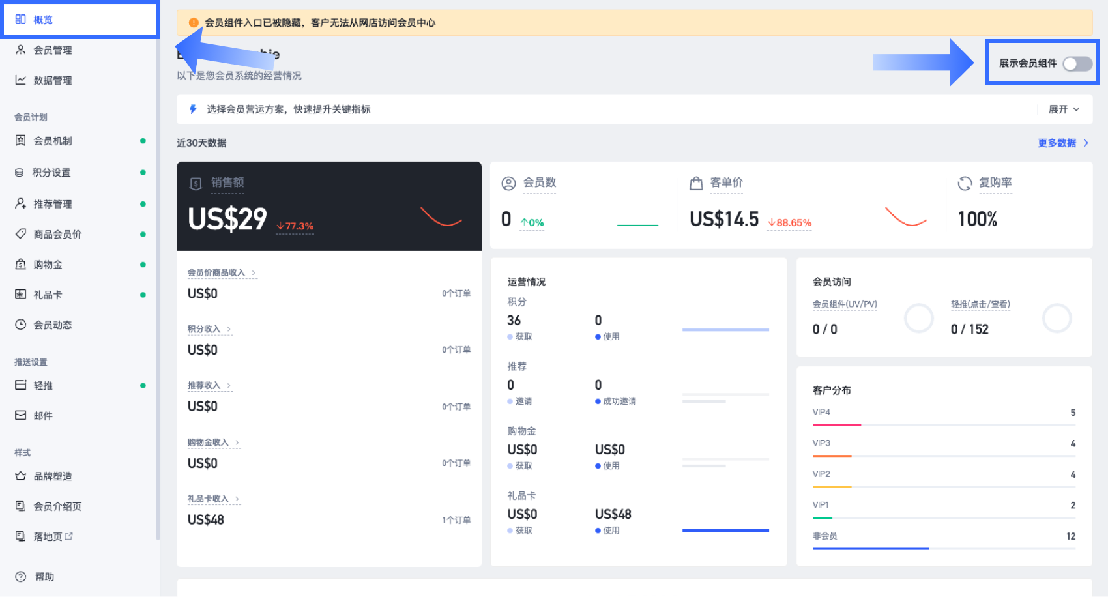Click the 会员数 user circle icon
This screenshot has width=1108, height=597.
pyautogui.click(x=508, y=184)
